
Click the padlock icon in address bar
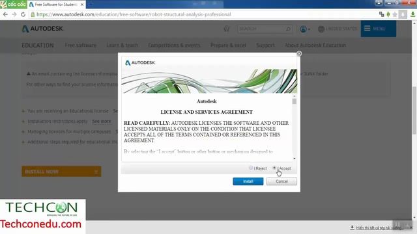point(33,14)
